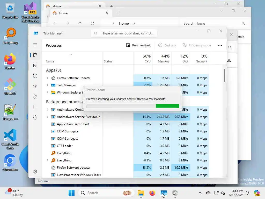
Task: Click the taskbar Search box
Action: [106, 193]
